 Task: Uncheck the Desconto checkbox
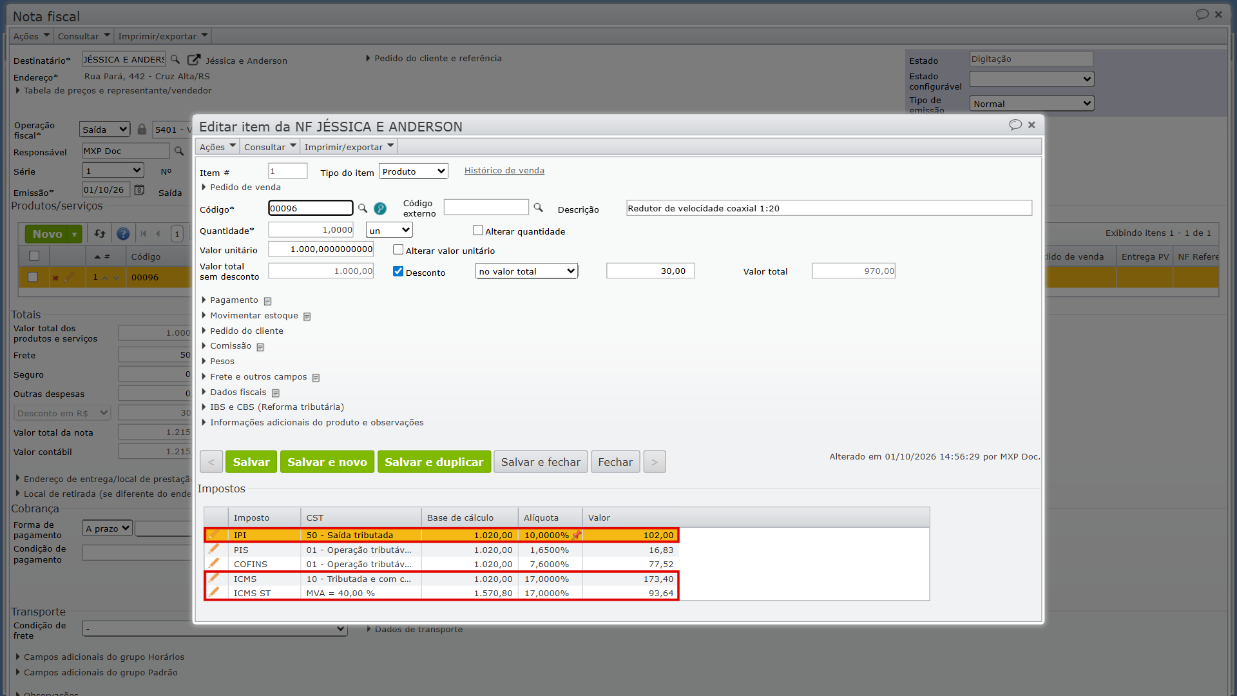398,271
